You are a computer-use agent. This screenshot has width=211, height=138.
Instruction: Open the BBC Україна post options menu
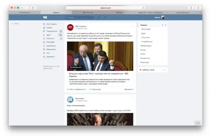[x=132, y=26]
